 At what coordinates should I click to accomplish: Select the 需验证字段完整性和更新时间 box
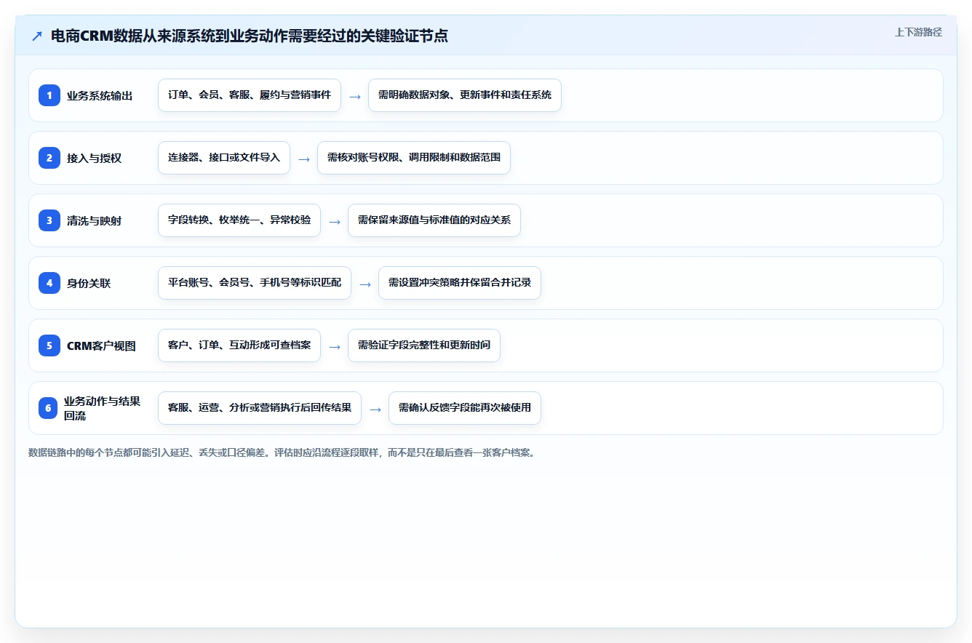pyautogui.click(x=424, y=346)
